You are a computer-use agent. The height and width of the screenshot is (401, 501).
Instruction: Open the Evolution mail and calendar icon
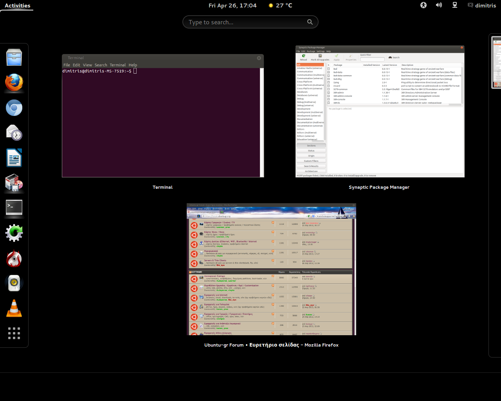14,133
